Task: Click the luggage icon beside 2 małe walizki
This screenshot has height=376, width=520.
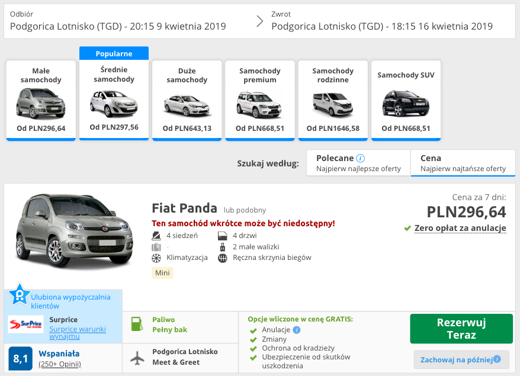Action: tap(223, 247)
